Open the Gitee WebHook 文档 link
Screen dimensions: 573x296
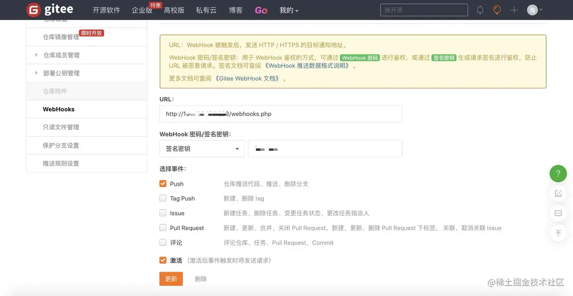tap(247, 78)
